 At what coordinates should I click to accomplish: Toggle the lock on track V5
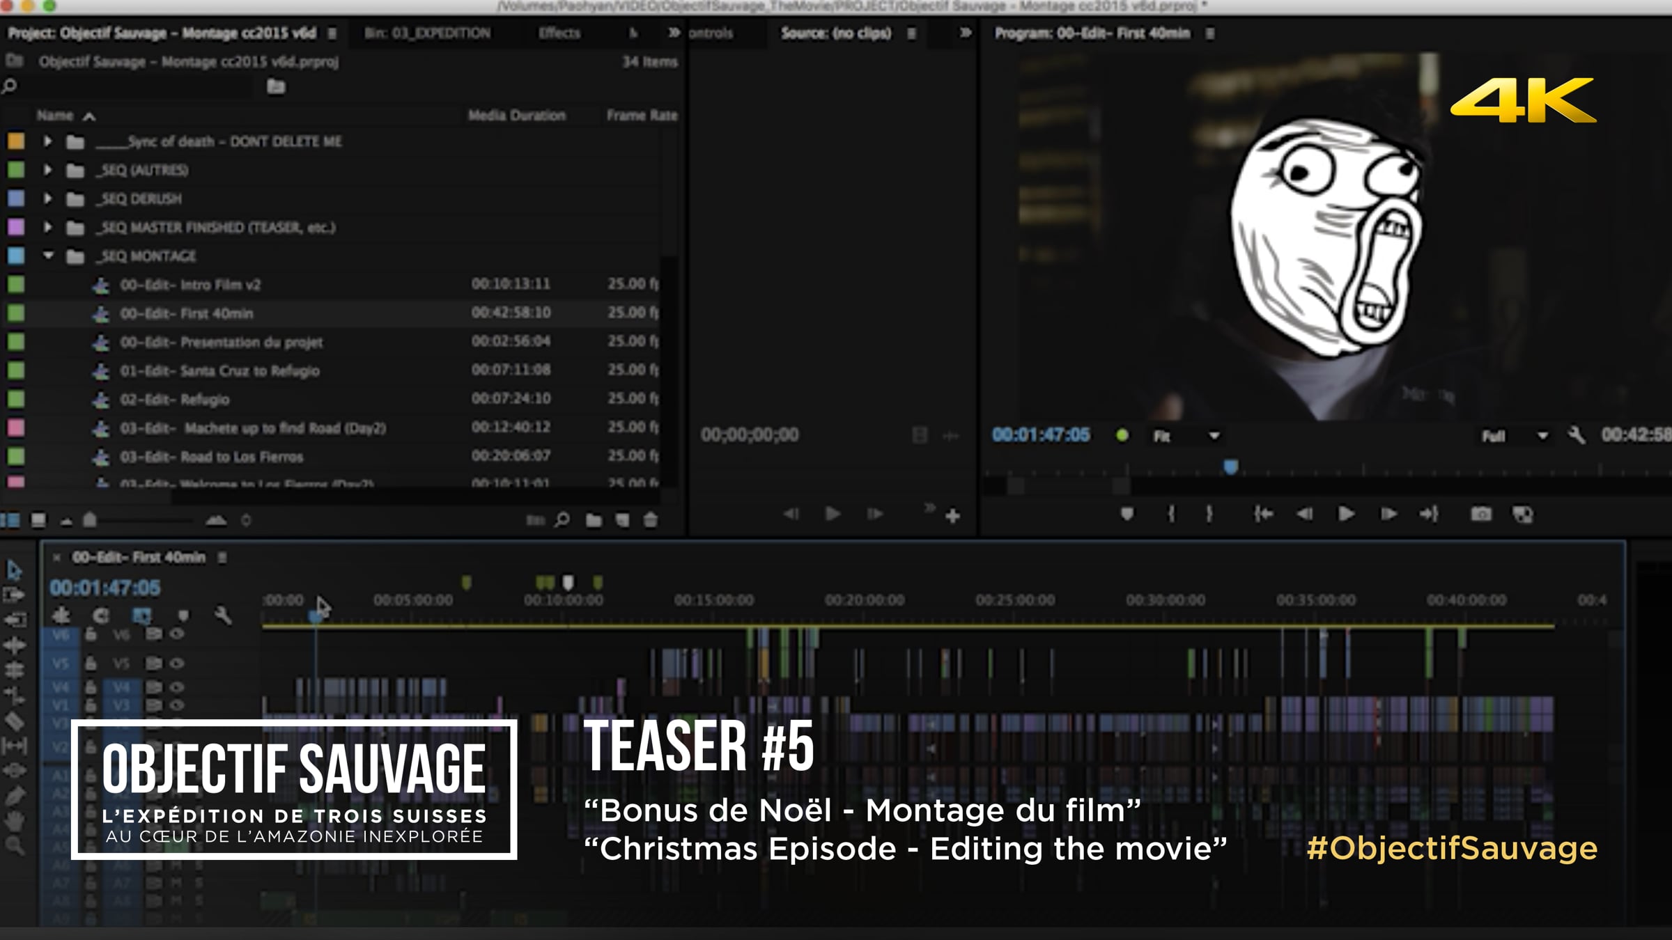(91, 663)
